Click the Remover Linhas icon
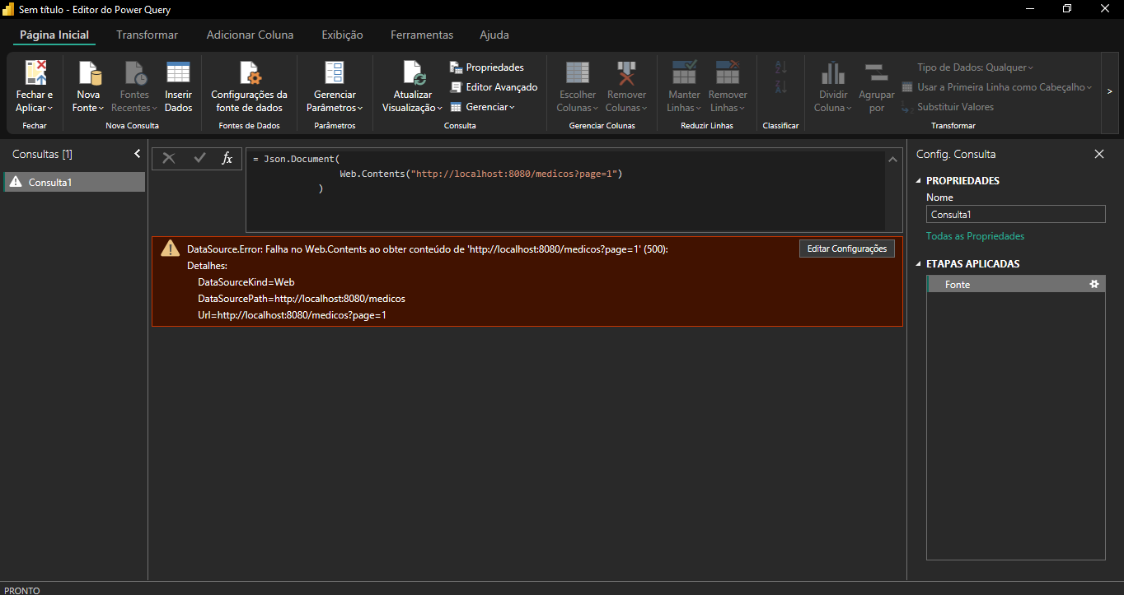Viewport: 1124px width, 595px height. (728, 72)
